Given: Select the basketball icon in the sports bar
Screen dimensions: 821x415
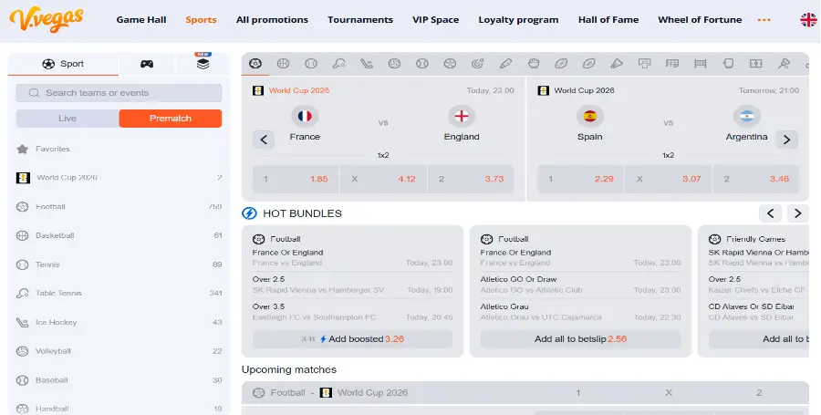Looking at the screenshot, I should pos(284,63).
